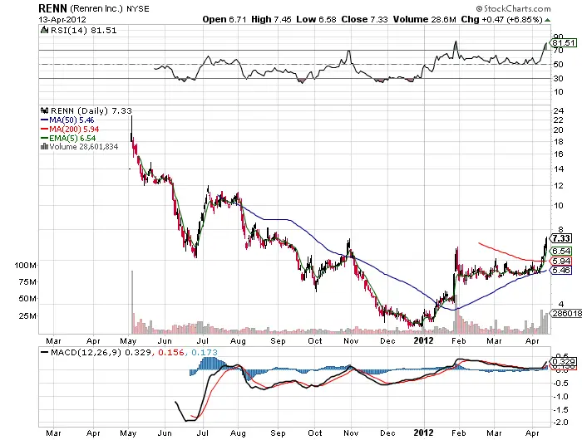The height and width of the screenshot is (440, 582).
Task: Click the 100M label on volume axis
Action: coord(25,265)
